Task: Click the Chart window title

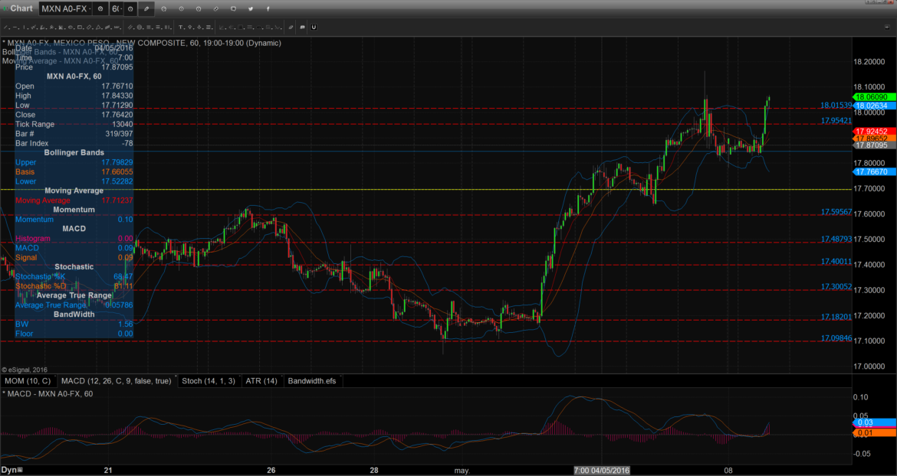Action: coord(21,8)
